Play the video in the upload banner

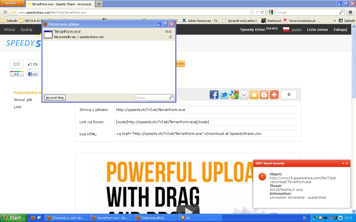tap(188, 210)
